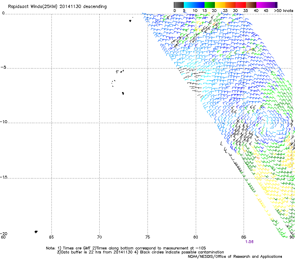This screenshot has height=259, width=295.
Task: Click the 'NOAA/NESDIS/Office of Research and Applications' credit
Action: [235, 257]
